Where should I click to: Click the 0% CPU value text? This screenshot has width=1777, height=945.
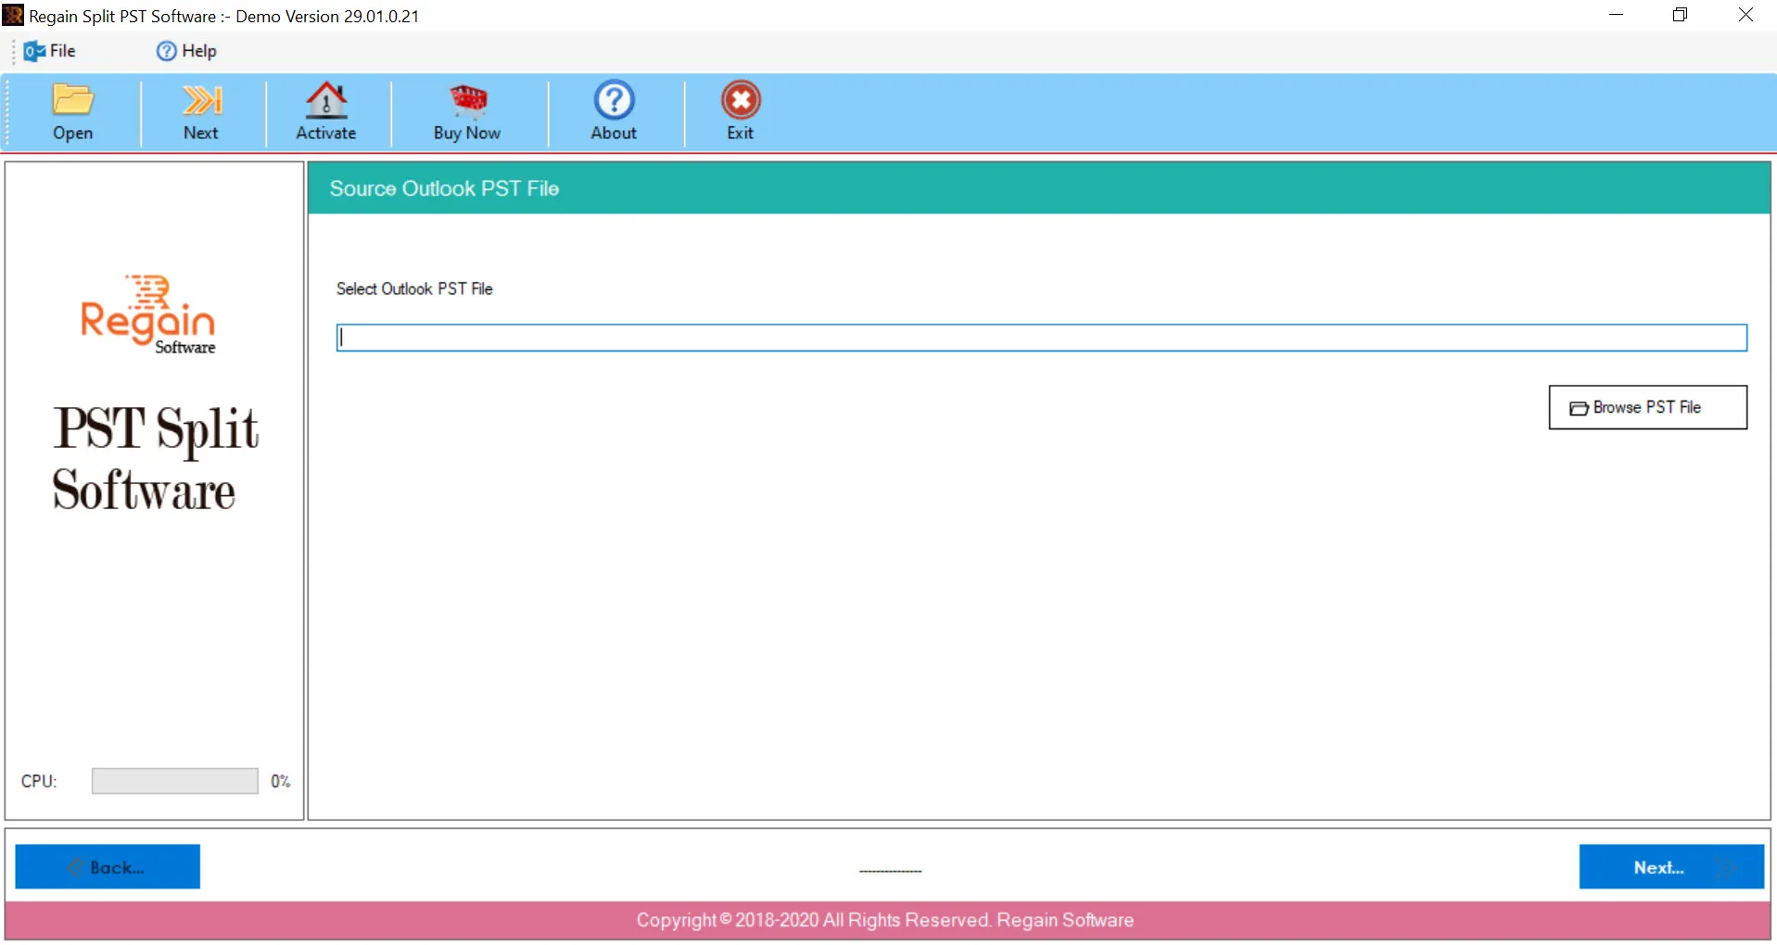[x=280, y=781]
